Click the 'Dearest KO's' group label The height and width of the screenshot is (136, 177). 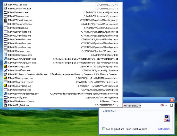(x=109, y=111)
